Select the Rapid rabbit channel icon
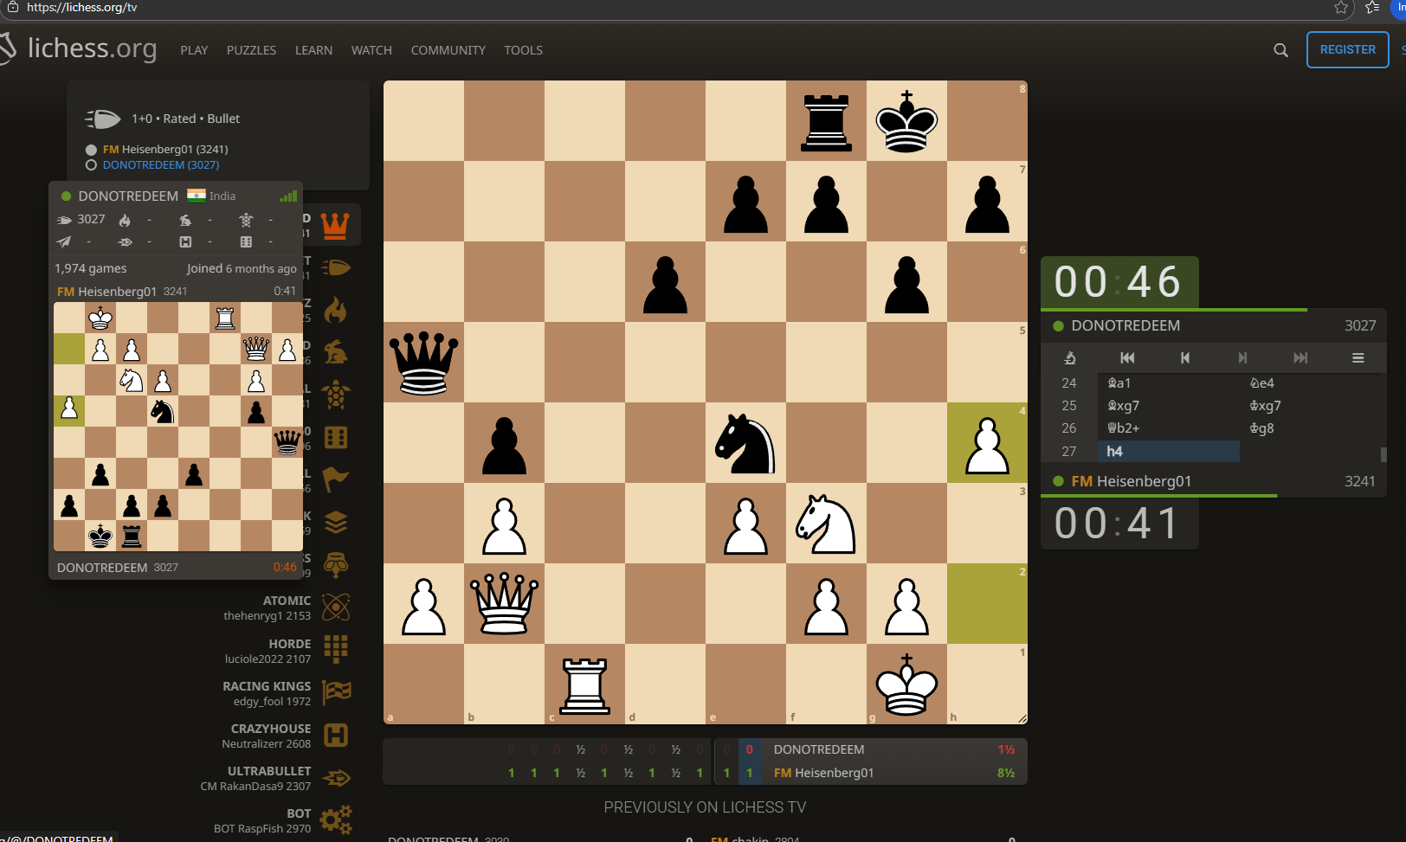The height and width of the screenshot is (842, 1406). click(336, 352)
